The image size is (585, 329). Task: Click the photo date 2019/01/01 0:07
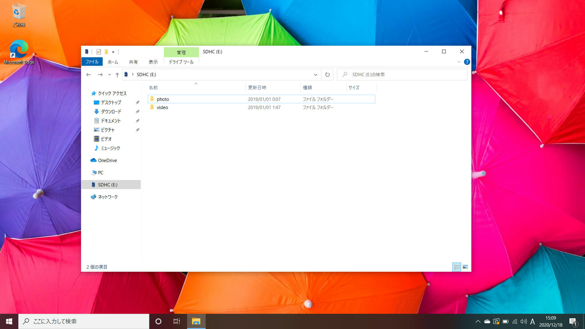click(x=264, y=99)
